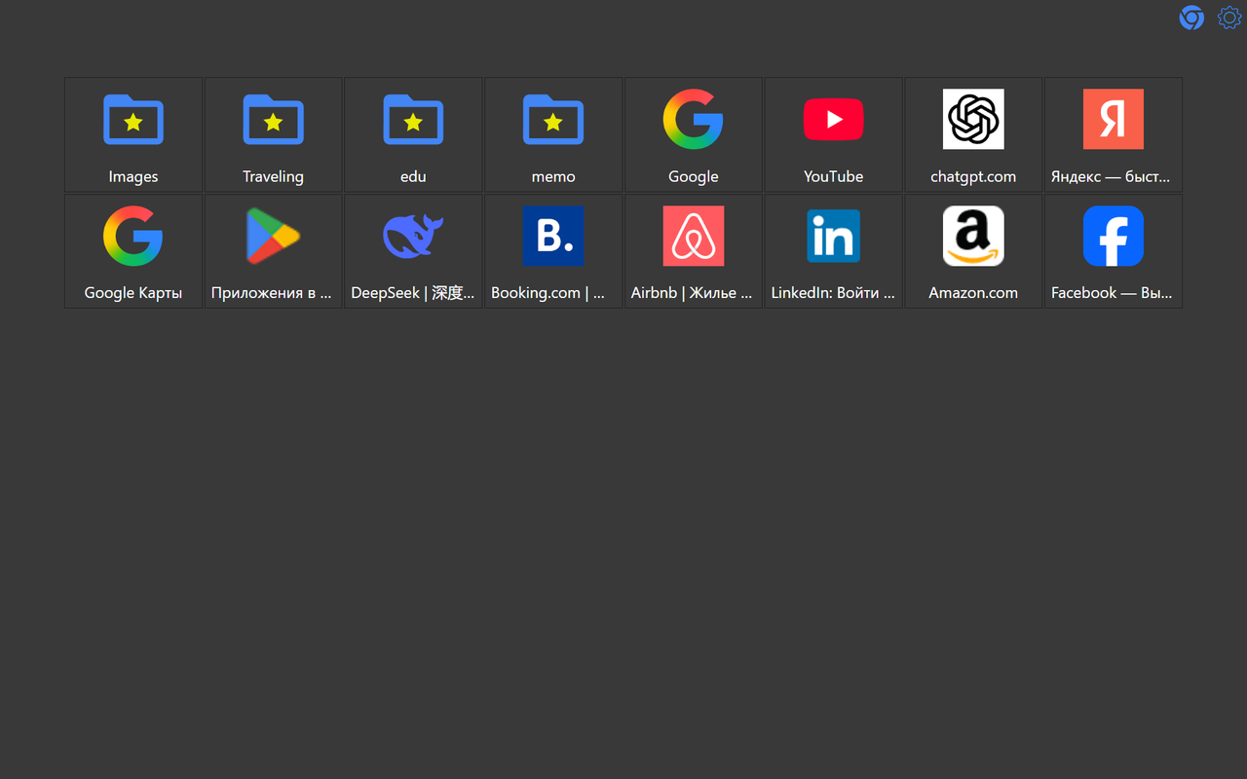Click the LinkedIn in icon
The height and width of the screenshot is (779, 1247).
coord(833,236)
